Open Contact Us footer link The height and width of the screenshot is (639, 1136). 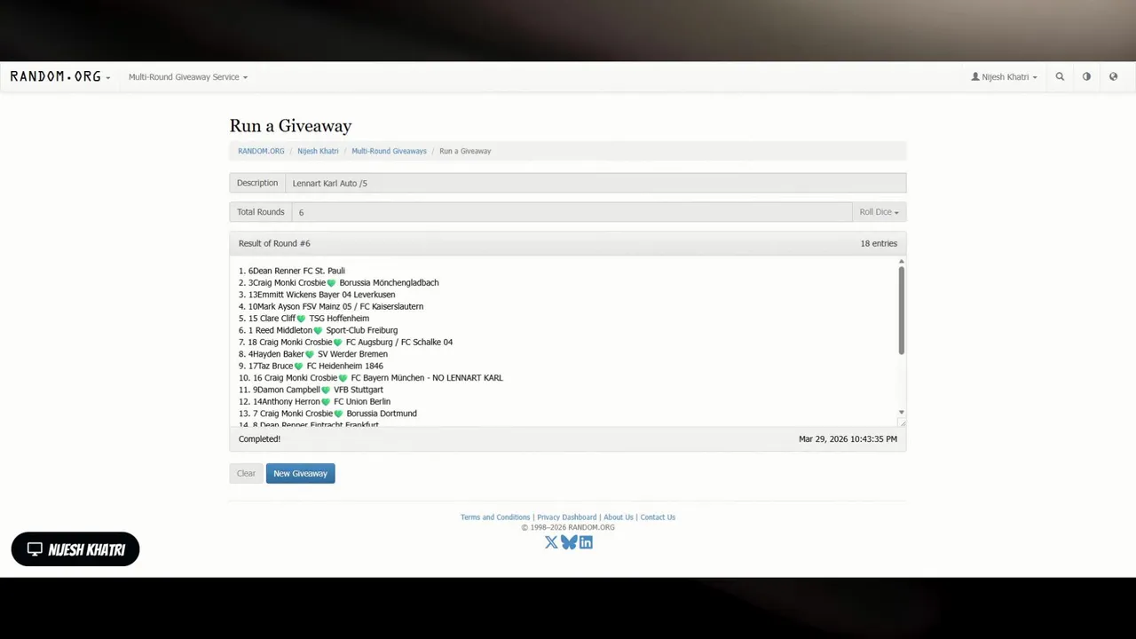(x=658, y=517)
